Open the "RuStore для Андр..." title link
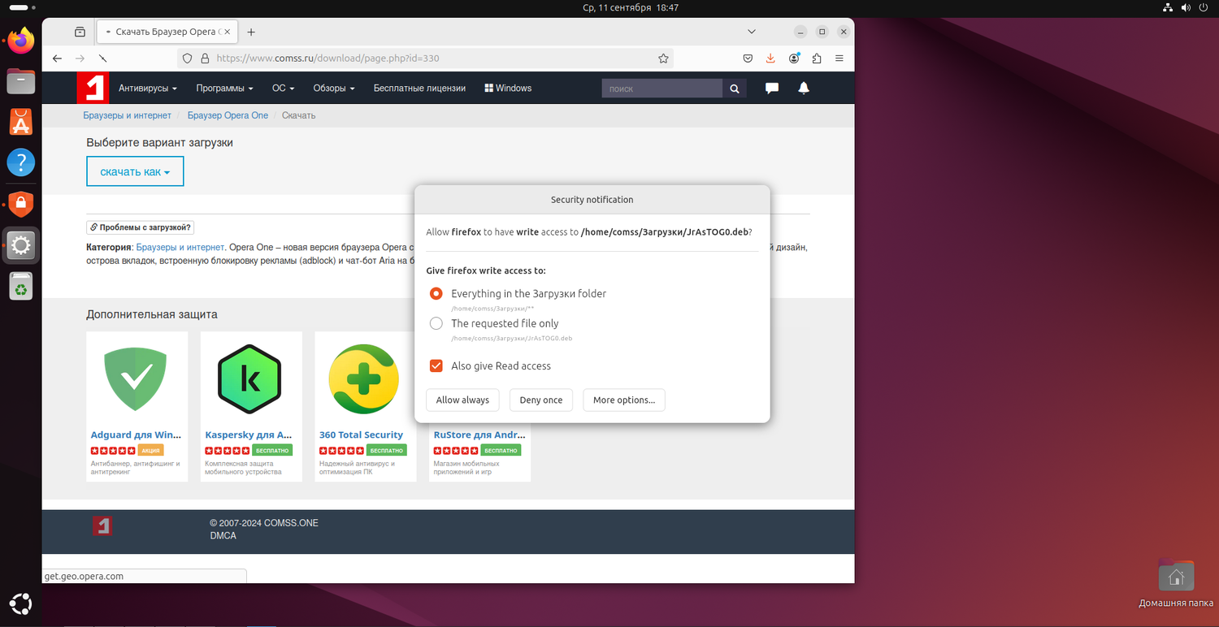The width and height of the screenshot is (1219, 627). coord(479,435)
